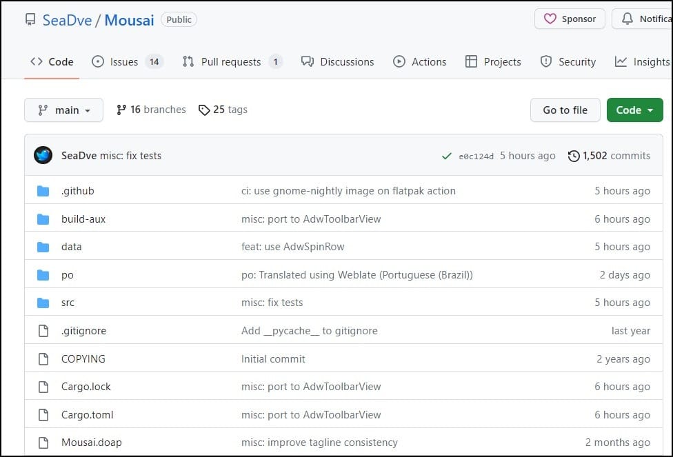
Task: Click the Sponsor button
Action: pos(570,19)
